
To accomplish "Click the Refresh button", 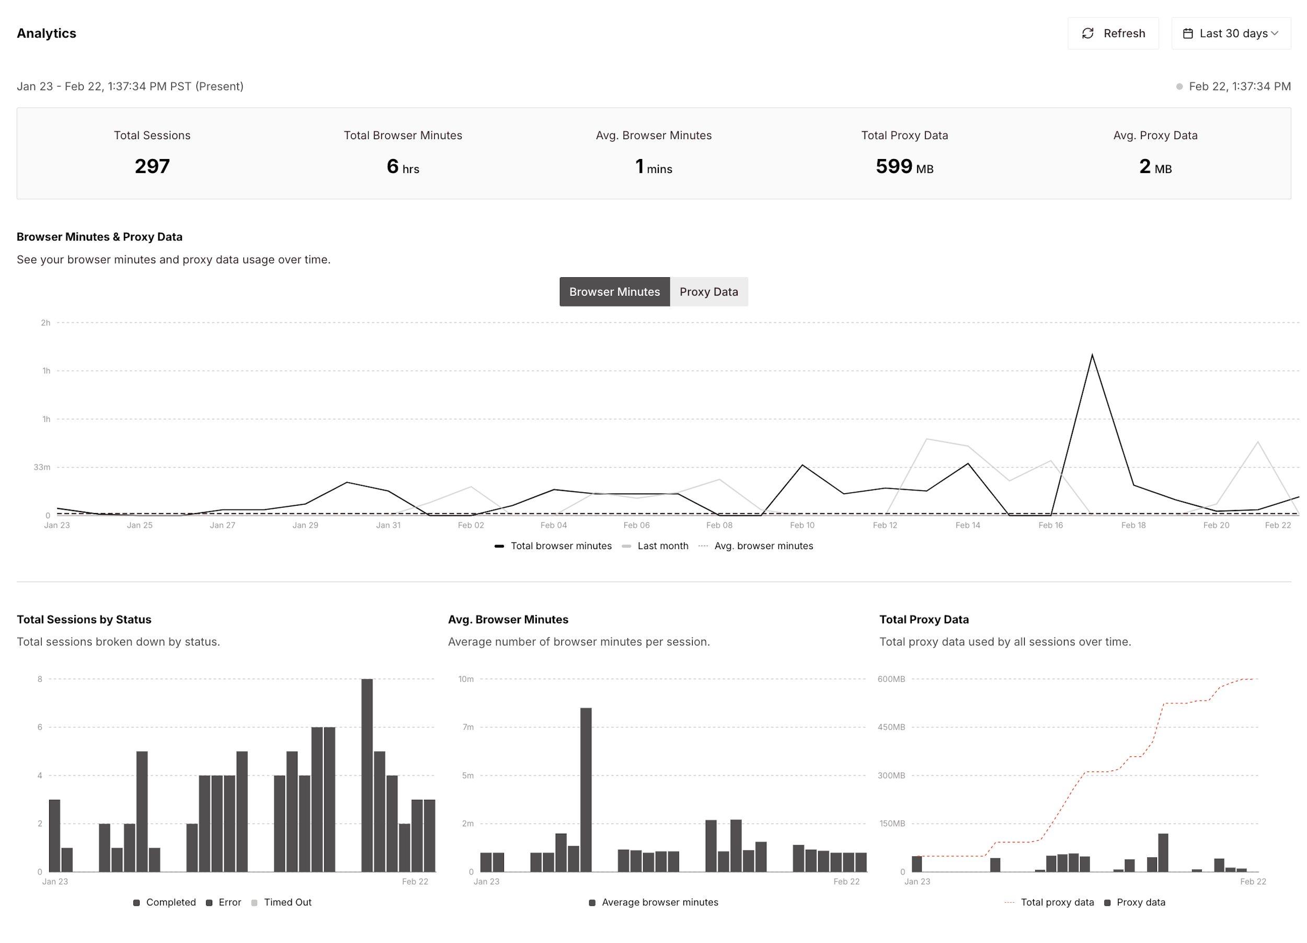I will (x=1114, y=33).
